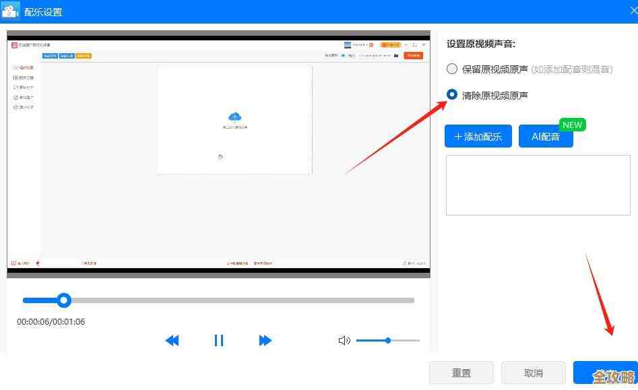Click the volume slider to adjust loudness
Screen dimensions: 638x390
pos(387,340)
